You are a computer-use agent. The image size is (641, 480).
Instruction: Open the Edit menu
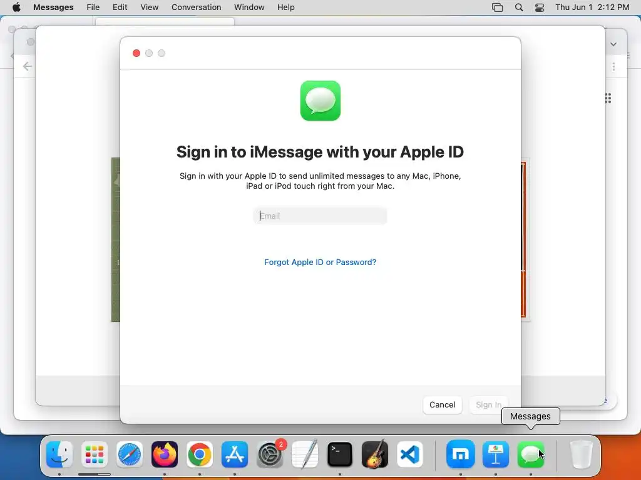(x=120, y=7)
